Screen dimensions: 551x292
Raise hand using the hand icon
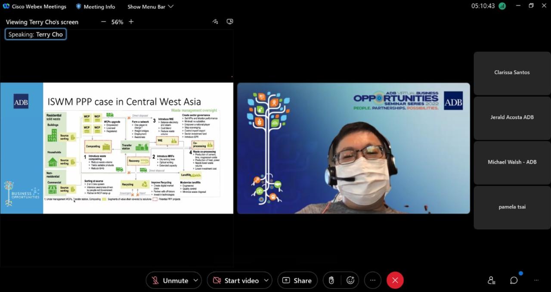point(331,280)
